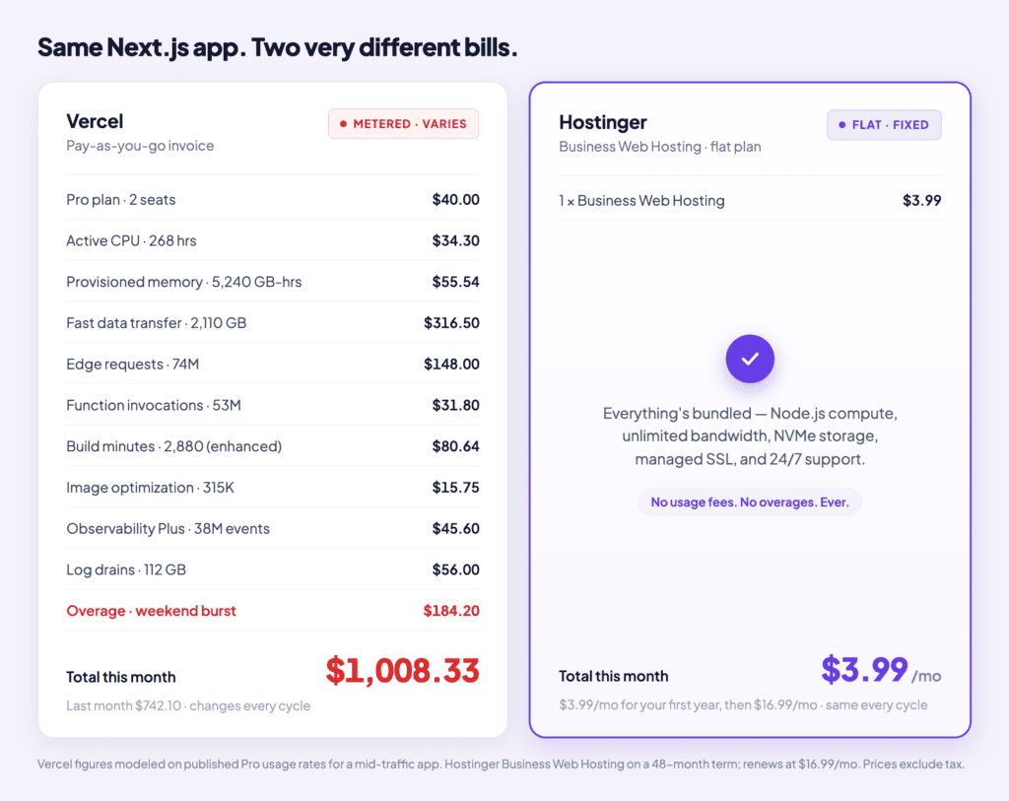Select the Image optimization 315K row
Viewport: 1009px width, 801px height.
coord(273,487)
